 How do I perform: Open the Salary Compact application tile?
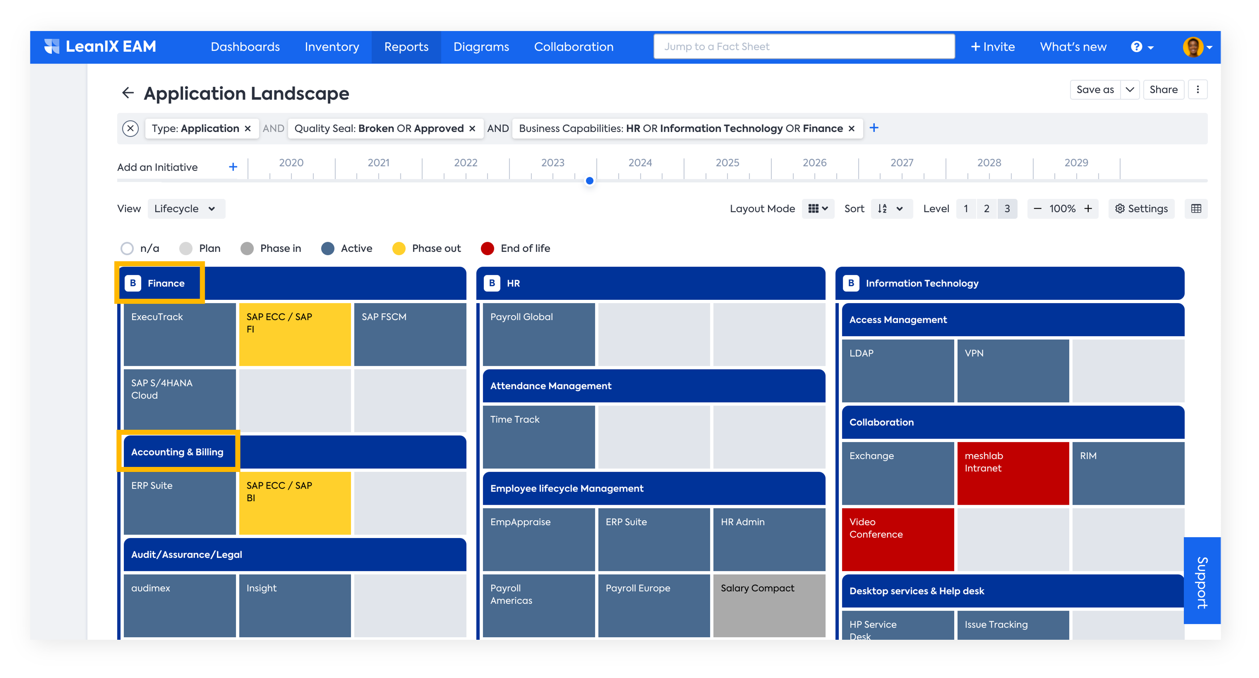(769, 605)
